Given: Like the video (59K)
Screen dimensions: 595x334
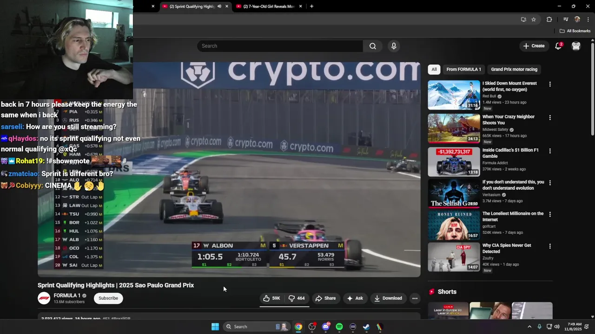Looking at the screenshot, I should [271, 298].
